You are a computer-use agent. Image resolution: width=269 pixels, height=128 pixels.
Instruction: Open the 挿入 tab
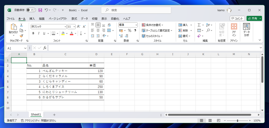pyautogui.click(x=32, y=19)
